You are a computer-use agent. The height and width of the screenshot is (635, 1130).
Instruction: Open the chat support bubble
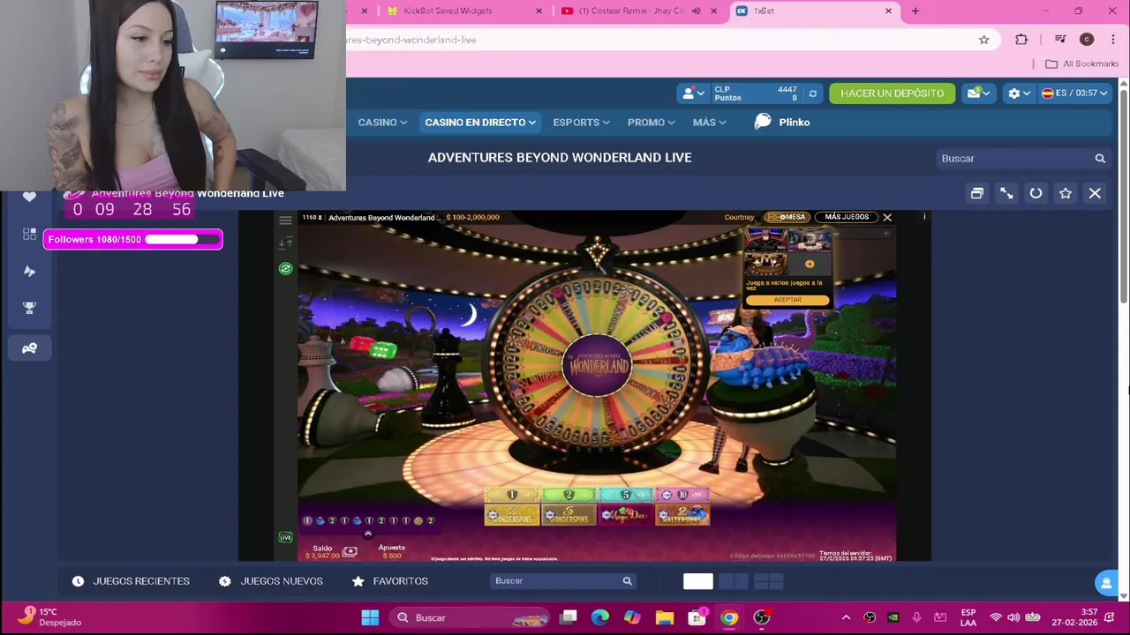[x=1105, y=583]
